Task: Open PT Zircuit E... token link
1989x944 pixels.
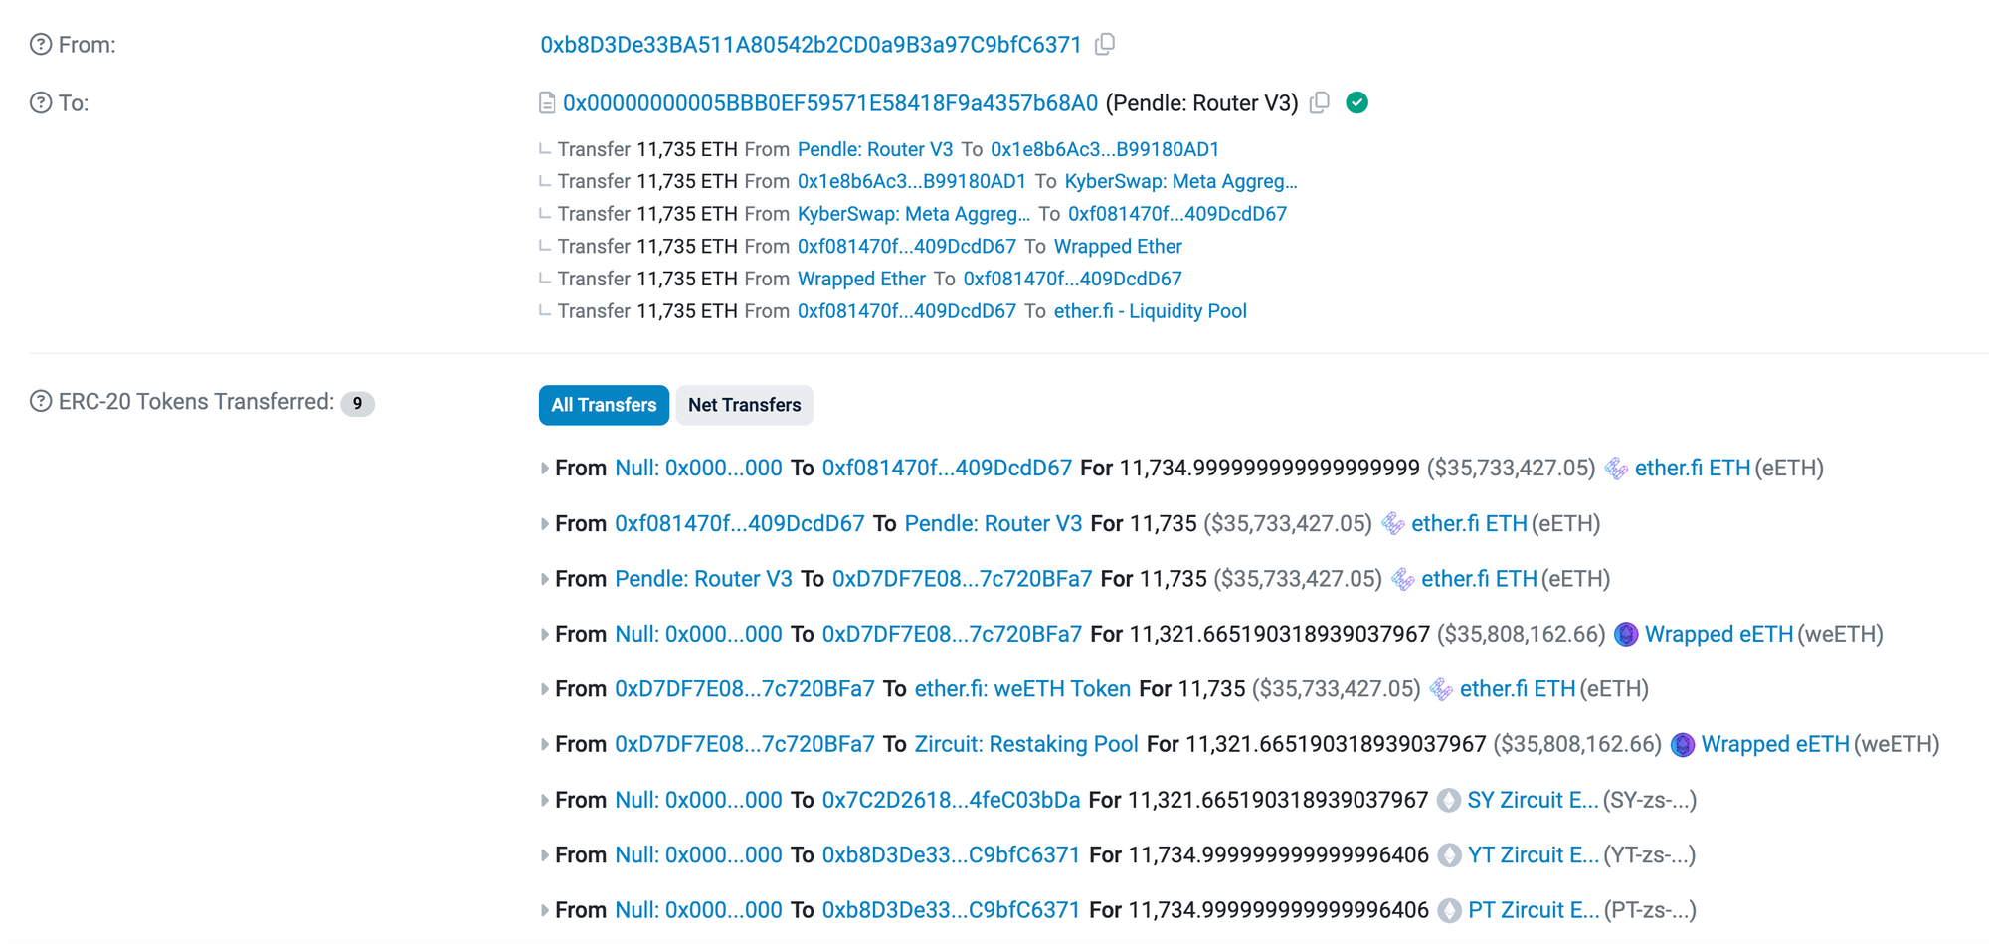Action: coord(1534,911)
